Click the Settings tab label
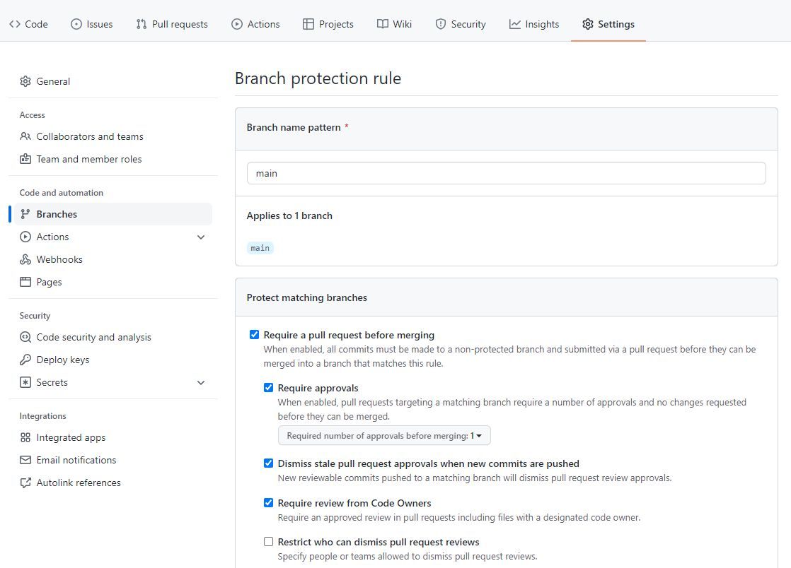The width and height of the screenshot is (791, 568). [616, 24]
